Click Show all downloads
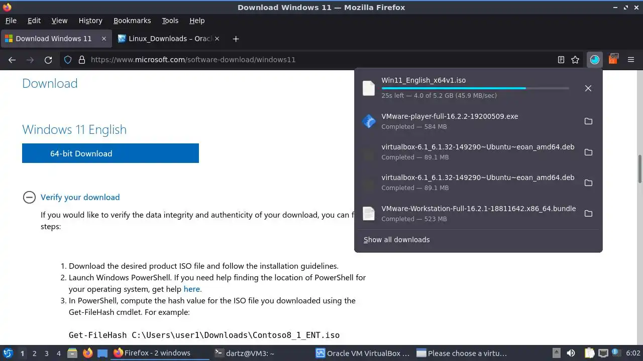 tap(397, 240)
